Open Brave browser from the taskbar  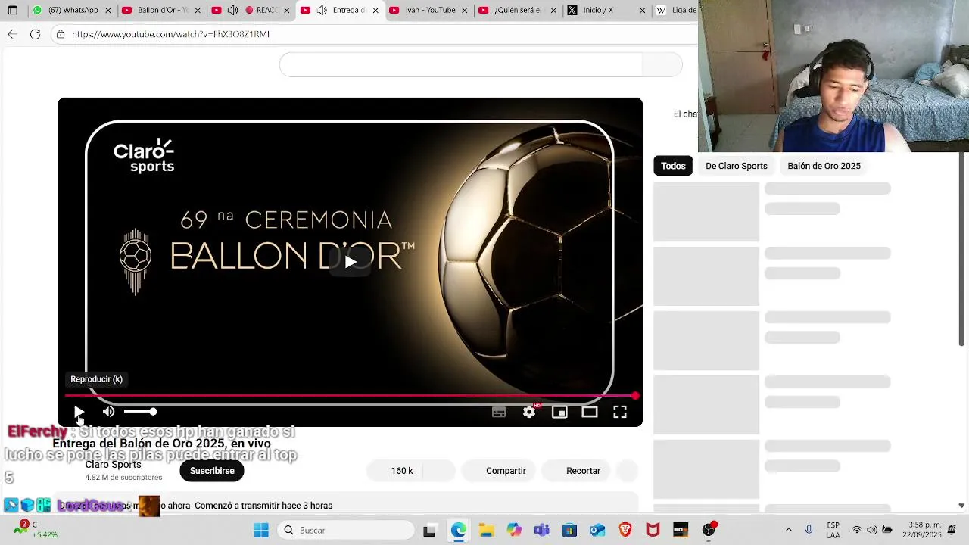(x=625, y=531)
